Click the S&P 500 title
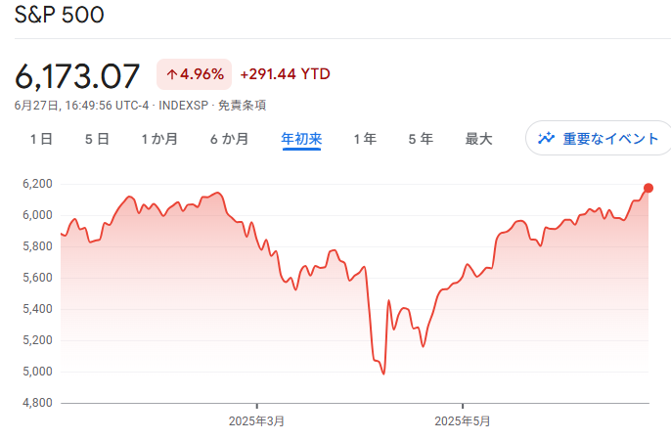This screenshot has height=440, width=671. [59, 16]
